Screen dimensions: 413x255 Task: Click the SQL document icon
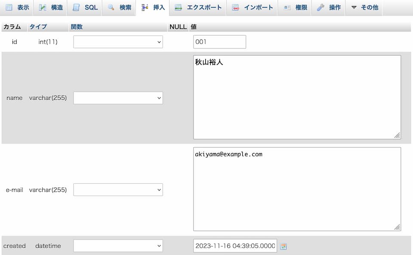pyautogui.click(x=76, y=8)
